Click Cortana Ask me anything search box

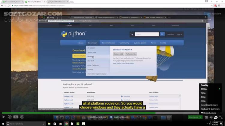pyautogui.click(x=26, y=124)
